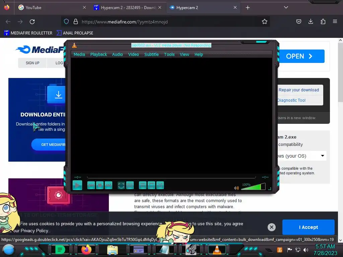Save page to Pocket
This screenshot has width=343, height=257.
tap(298, 21)
